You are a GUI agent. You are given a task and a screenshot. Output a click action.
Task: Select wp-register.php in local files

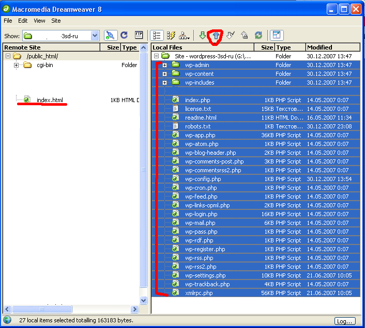205,249
